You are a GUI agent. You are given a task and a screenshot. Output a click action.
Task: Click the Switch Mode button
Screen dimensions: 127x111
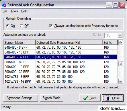pos(52,98)
